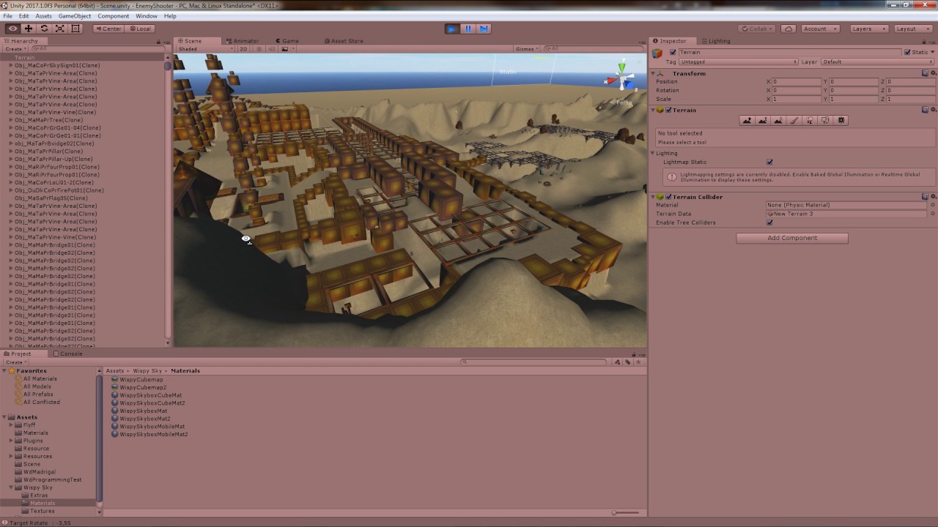The width and height of the screenshot is (938, 527).
Task: Switch to the Asset Store tab
Action: pos(342,41)
